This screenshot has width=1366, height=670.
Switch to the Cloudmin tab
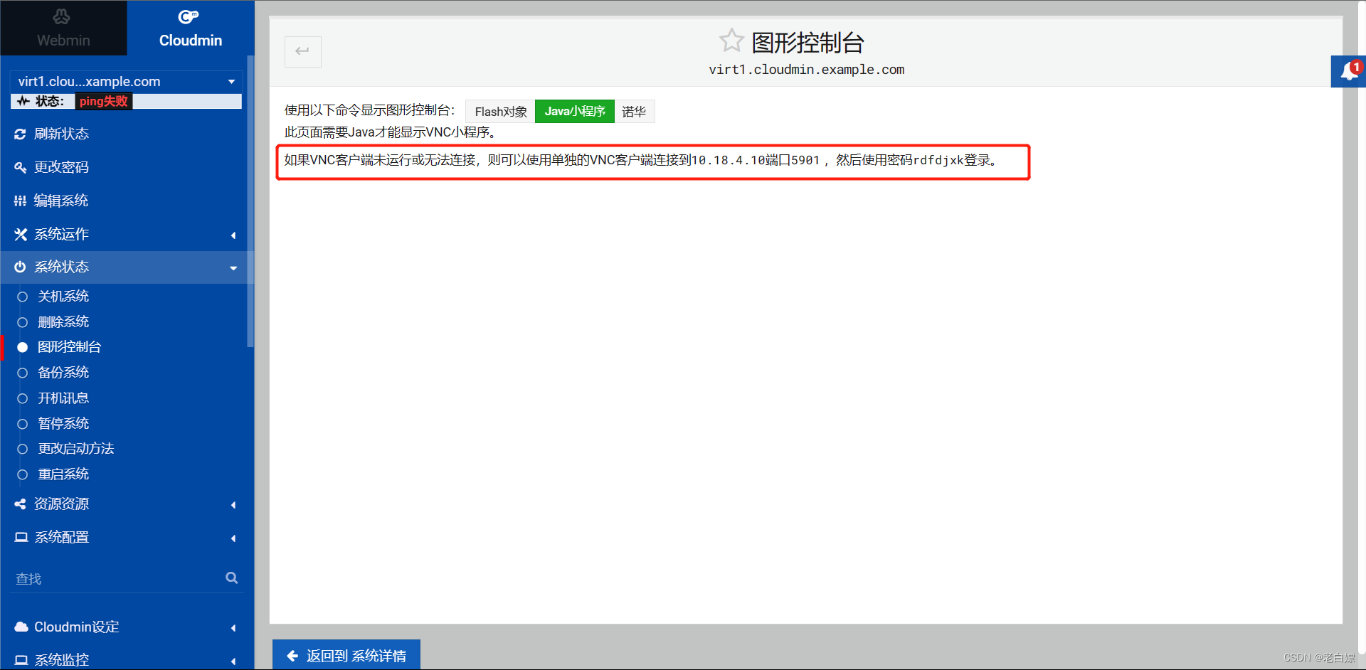[x=189, y=28]
